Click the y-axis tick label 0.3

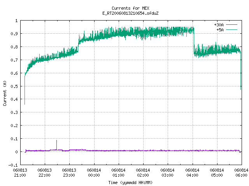coord(14,112)
